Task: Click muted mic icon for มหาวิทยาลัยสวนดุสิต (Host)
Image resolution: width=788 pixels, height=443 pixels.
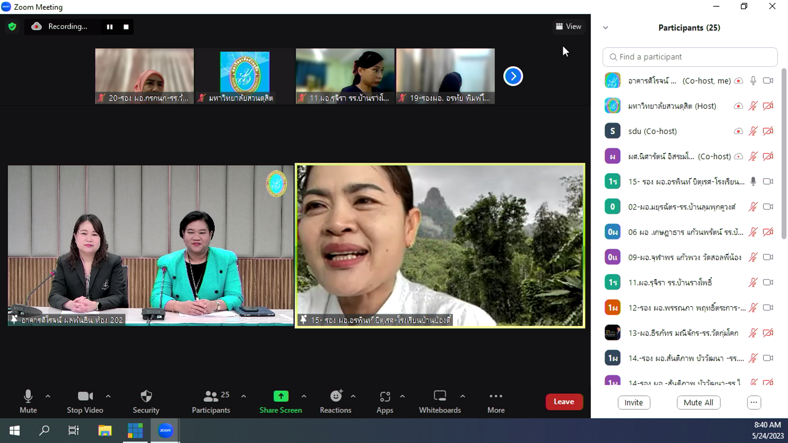Action: [x=753, y=106]
